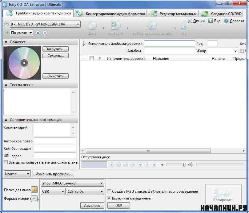This screenshot has height=213, width=249.
Task: Click the Очистить cover button
Action: pos(55,76)
